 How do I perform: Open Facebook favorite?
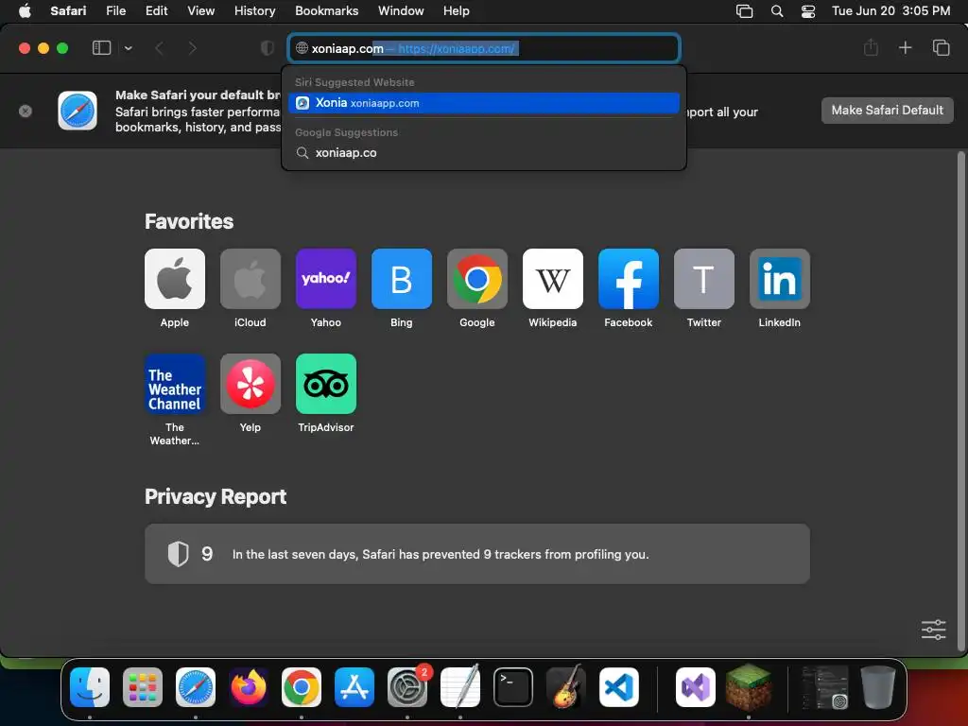click(x=629, y=279)
